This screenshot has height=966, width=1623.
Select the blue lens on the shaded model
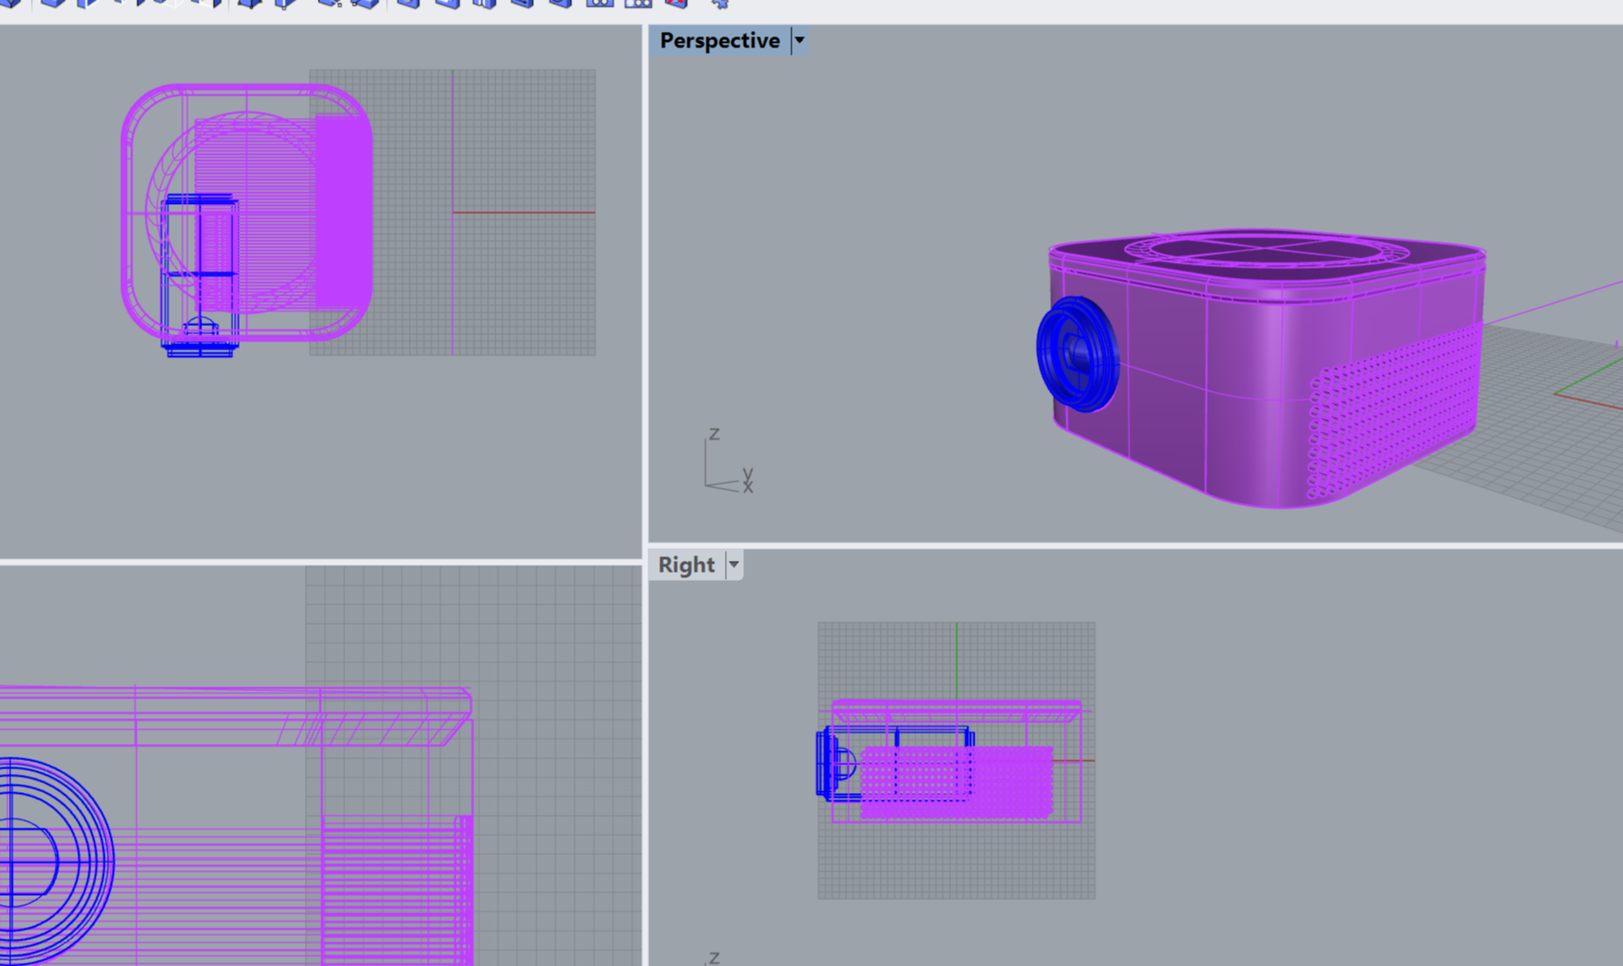coord(1077,354)
